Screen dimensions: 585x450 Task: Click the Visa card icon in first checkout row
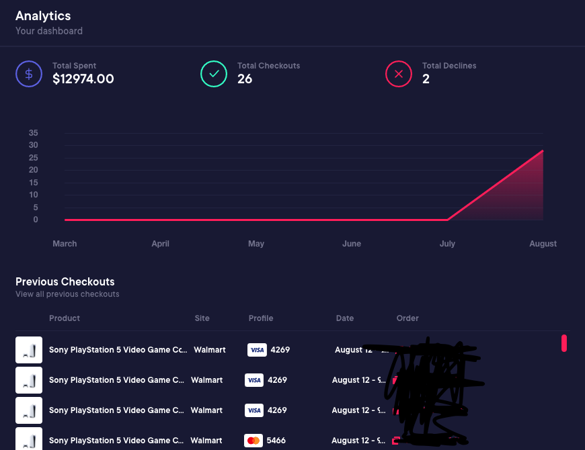[257, 350]
